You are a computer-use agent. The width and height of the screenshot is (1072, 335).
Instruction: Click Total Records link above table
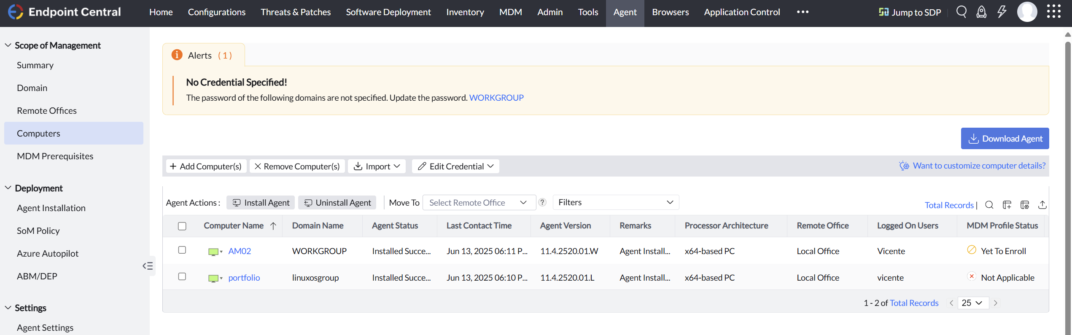[949, 205]
